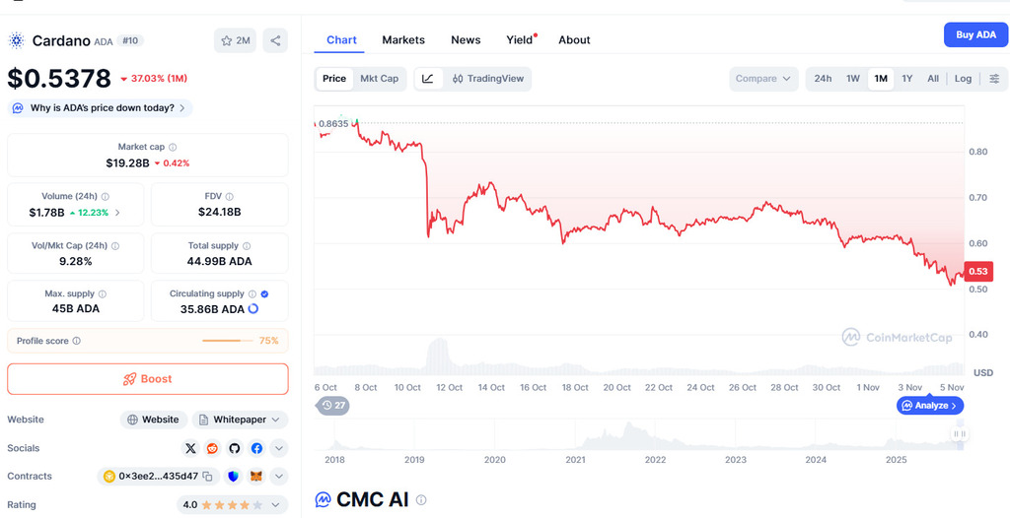Open the News tab

[466, 40]
